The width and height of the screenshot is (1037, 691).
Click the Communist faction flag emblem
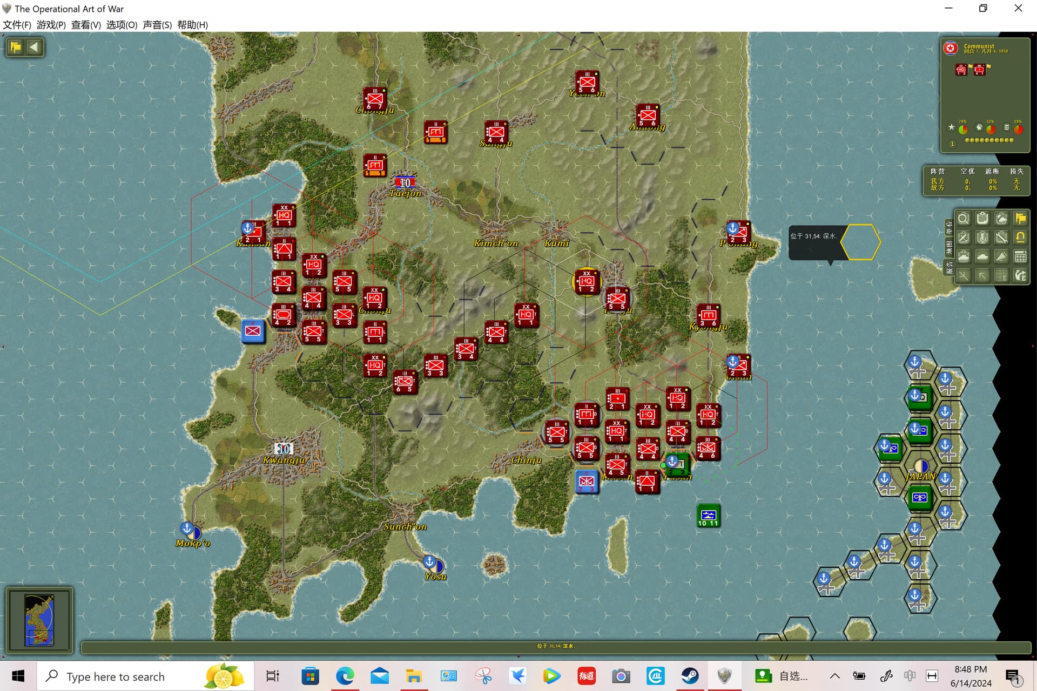[951, 49]
